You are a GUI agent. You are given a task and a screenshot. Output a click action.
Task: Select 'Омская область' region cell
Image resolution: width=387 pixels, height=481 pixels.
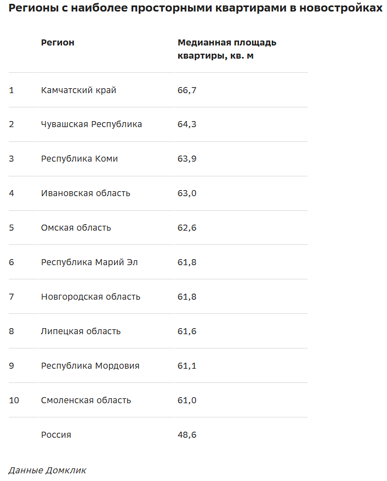[x=76, y=228]
